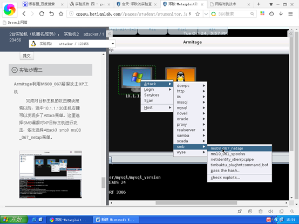Click the right-side double-chevron panel toggle
The height and width of the screenshot is (224, 299).
tap(290, 34)
